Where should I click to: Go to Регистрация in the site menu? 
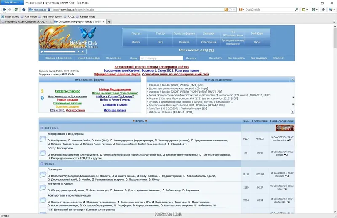pos(209,42)
